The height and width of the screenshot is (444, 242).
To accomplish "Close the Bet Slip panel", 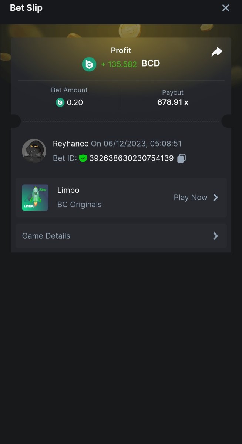I will [x=226, y=8].
